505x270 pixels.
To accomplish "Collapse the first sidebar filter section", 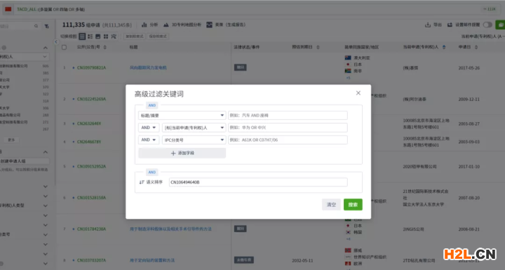I will 46,48.
